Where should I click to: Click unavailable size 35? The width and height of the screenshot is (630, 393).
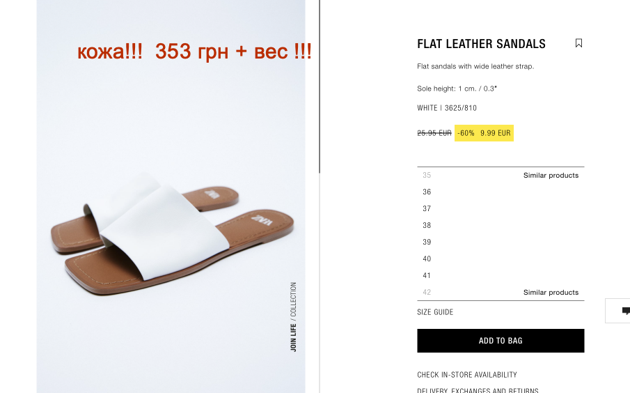(427, 176)
